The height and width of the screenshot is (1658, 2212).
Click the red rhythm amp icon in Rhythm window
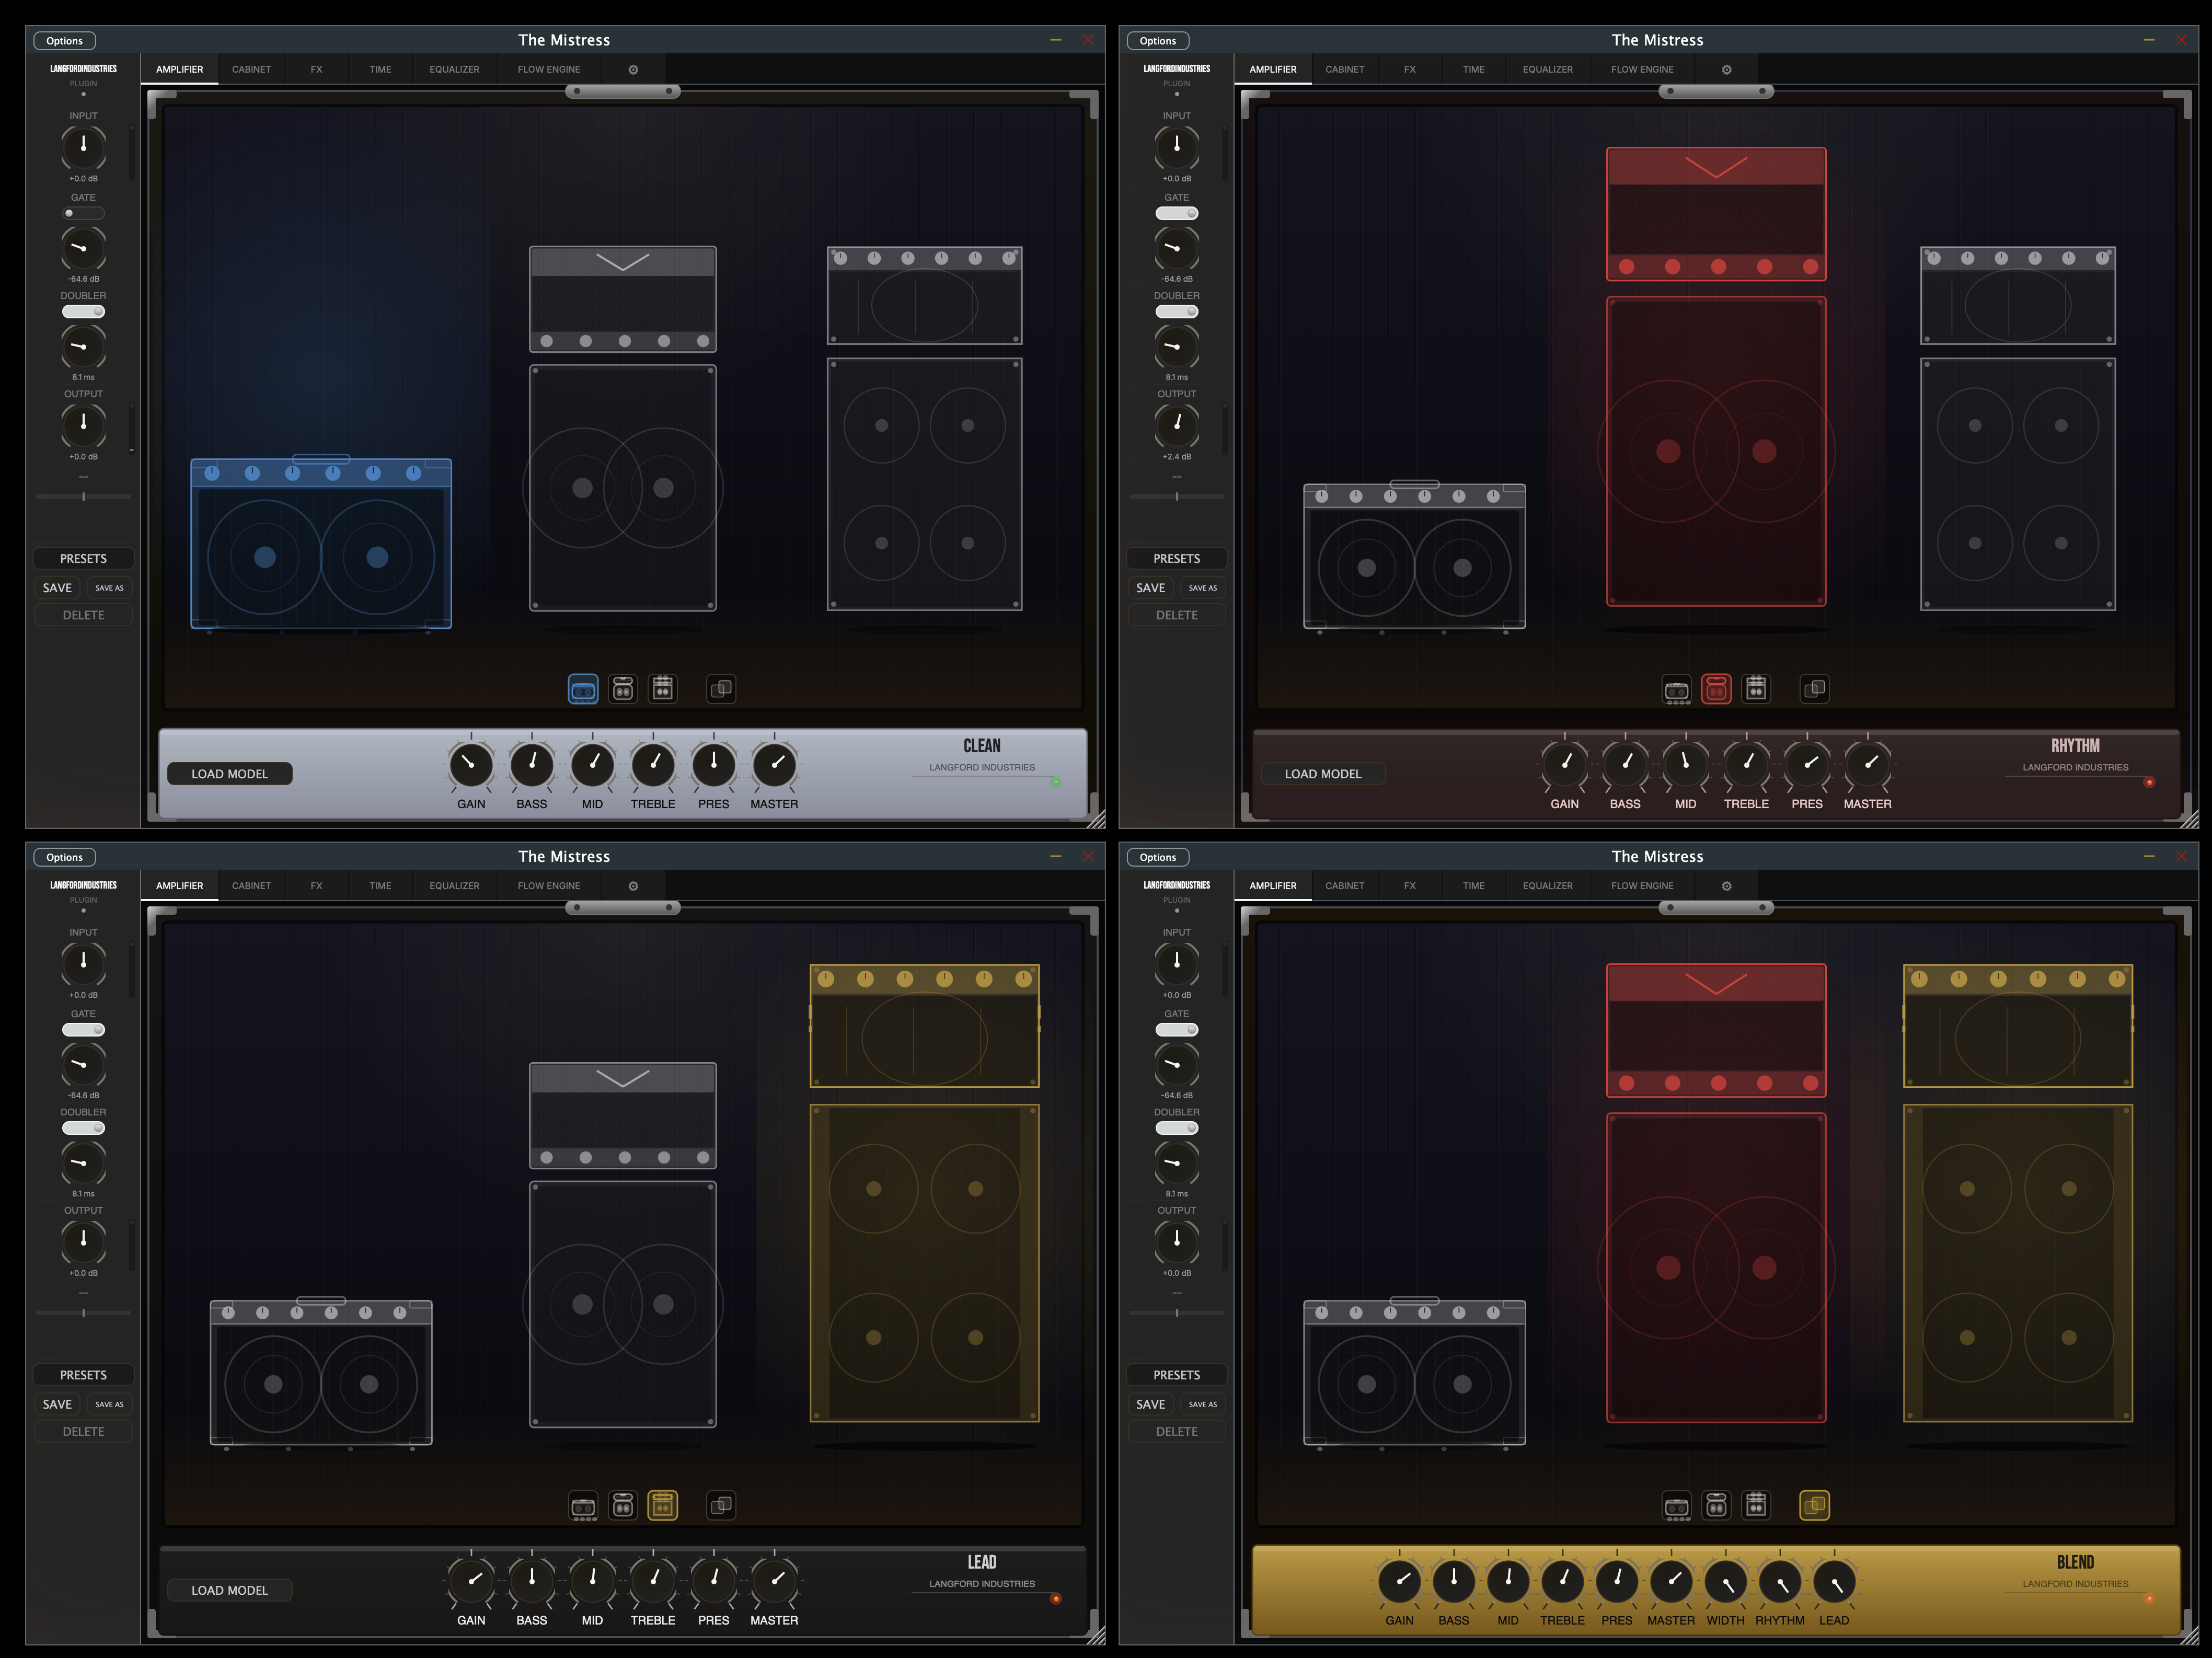[1716, 689]
